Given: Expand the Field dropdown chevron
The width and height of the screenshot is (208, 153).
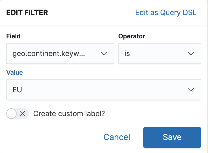Looking at the screenshot, I should click(104, 53).
